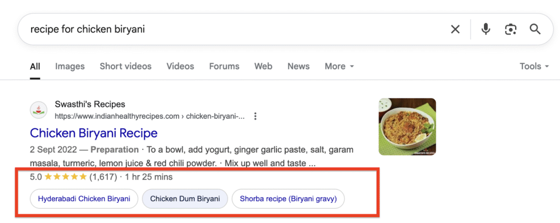Expand the More search filters dropdown
The image size is (560, 223).
[339, 67]
